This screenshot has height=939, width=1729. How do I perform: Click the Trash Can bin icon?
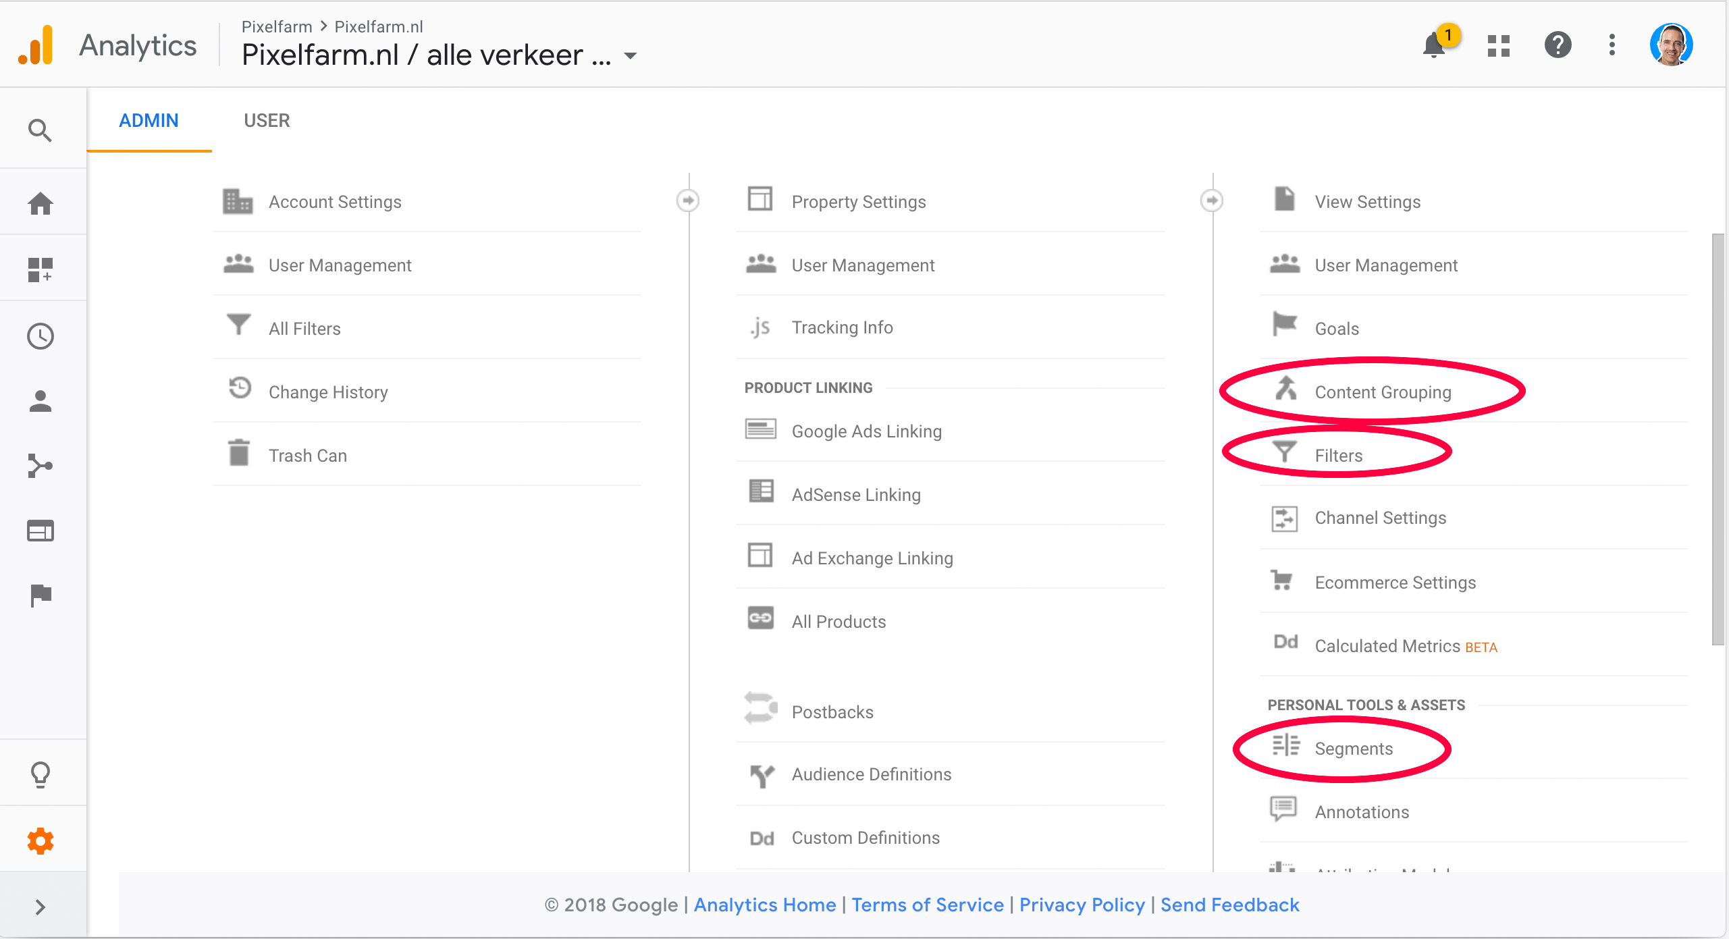238,452
